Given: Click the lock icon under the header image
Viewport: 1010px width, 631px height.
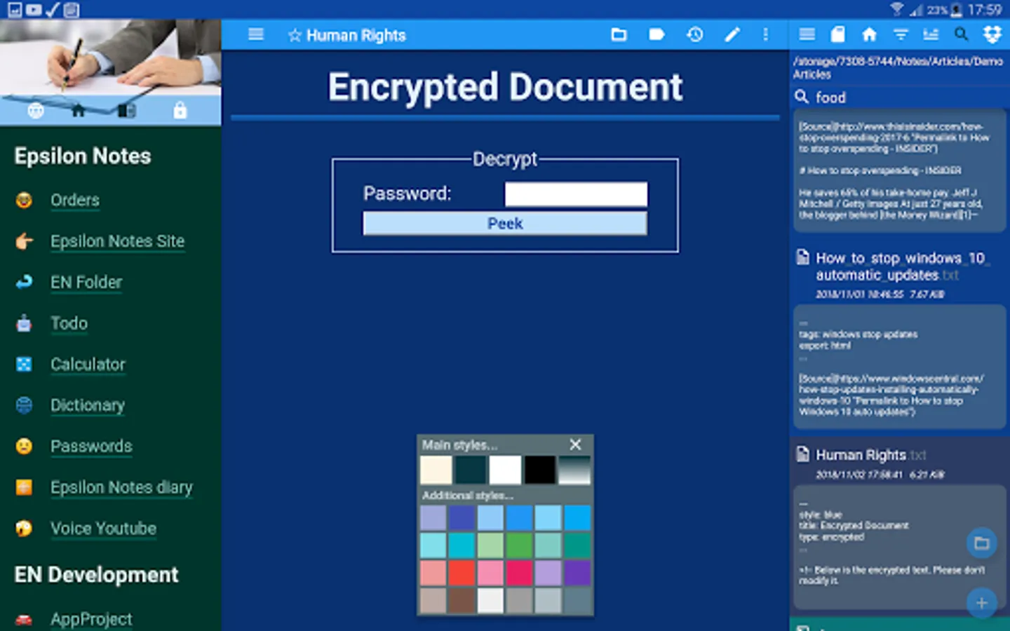Looking at the screenshot, I should click(x=180, y=110).
